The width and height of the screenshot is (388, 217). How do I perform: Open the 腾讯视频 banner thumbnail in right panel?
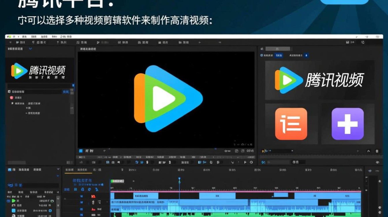[320, 80]
